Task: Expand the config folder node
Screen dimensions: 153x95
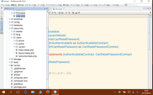Action: (9, 22)
